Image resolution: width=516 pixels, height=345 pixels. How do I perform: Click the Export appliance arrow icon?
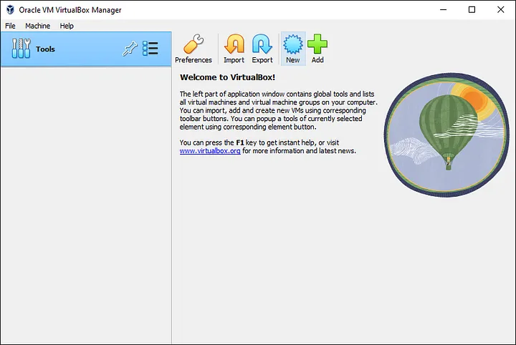[262, 49]
